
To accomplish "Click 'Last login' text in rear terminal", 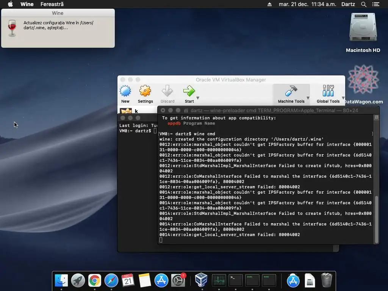I will click(x=134, y=125).
